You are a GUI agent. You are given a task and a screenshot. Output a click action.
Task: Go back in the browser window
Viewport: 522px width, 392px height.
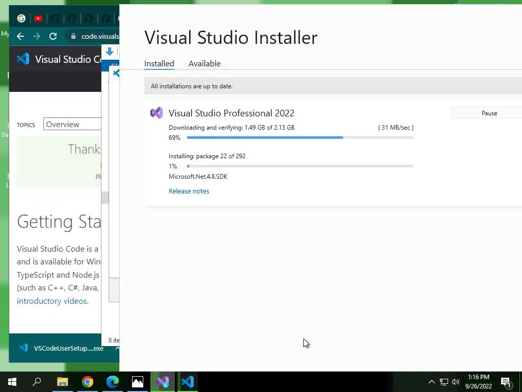tap(20, 36)
